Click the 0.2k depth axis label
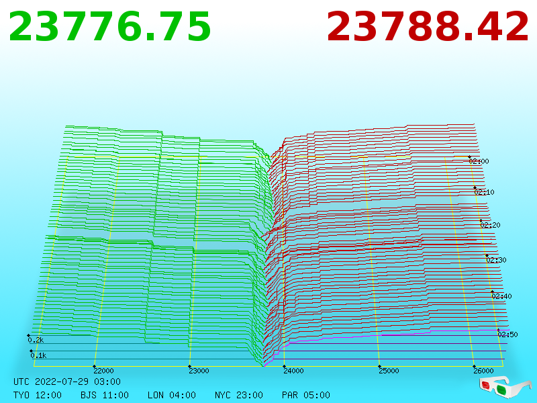Viewport: 537px width, 403px height. (36, 340)
